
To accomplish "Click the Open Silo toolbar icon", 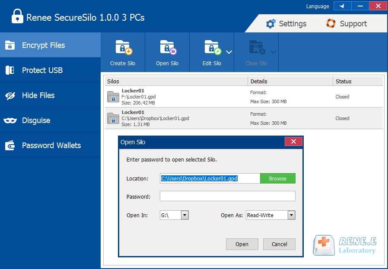I will (x=167, y=47).
